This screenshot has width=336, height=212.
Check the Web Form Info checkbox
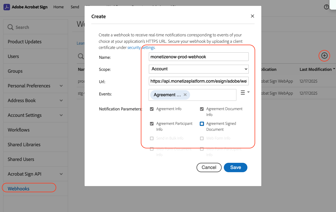coord(202,138)
